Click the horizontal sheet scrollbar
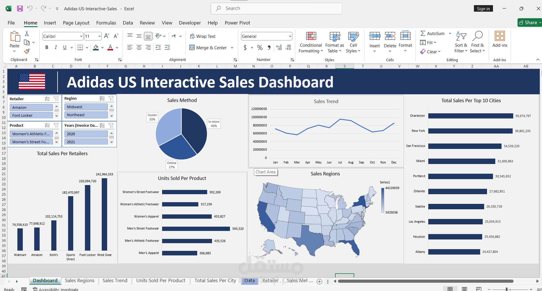Viewport: 542px width, 291px height. pyautogui.click(x=425, y=281)
